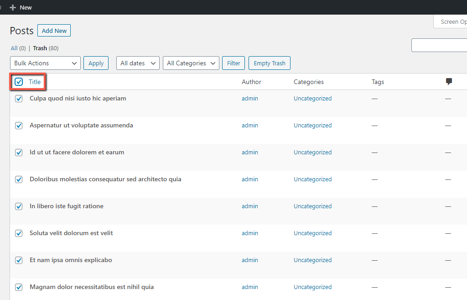Deselect 'Doloribus molestias consequatur sed architecto quia' checkbox
Viewport: 467px width, 300px height.
coord(19,179)
